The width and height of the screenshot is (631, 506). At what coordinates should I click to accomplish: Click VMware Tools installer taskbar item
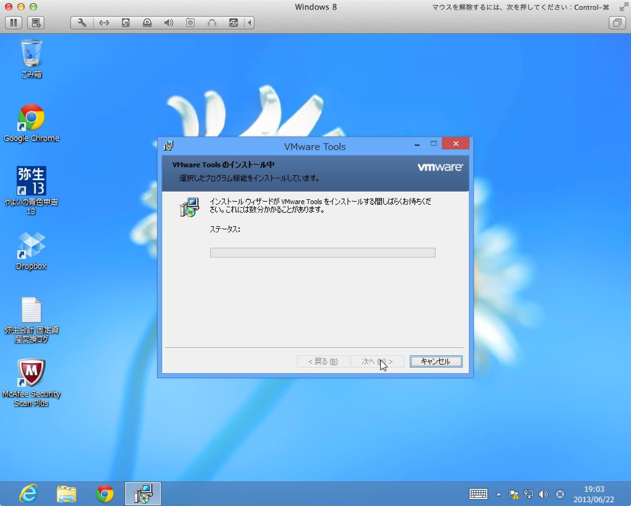(x=143, y=494)
